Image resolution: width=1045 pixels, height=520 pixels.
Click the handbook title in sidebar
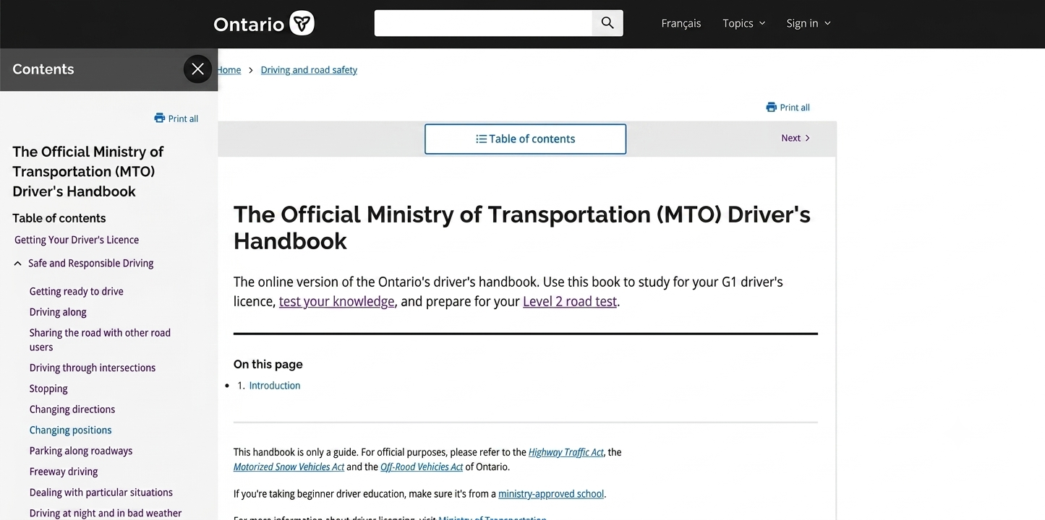click(88, 171)
